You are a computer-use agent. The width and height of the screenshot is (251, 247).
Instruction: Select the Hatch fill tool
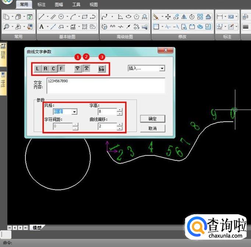[85, 27]
